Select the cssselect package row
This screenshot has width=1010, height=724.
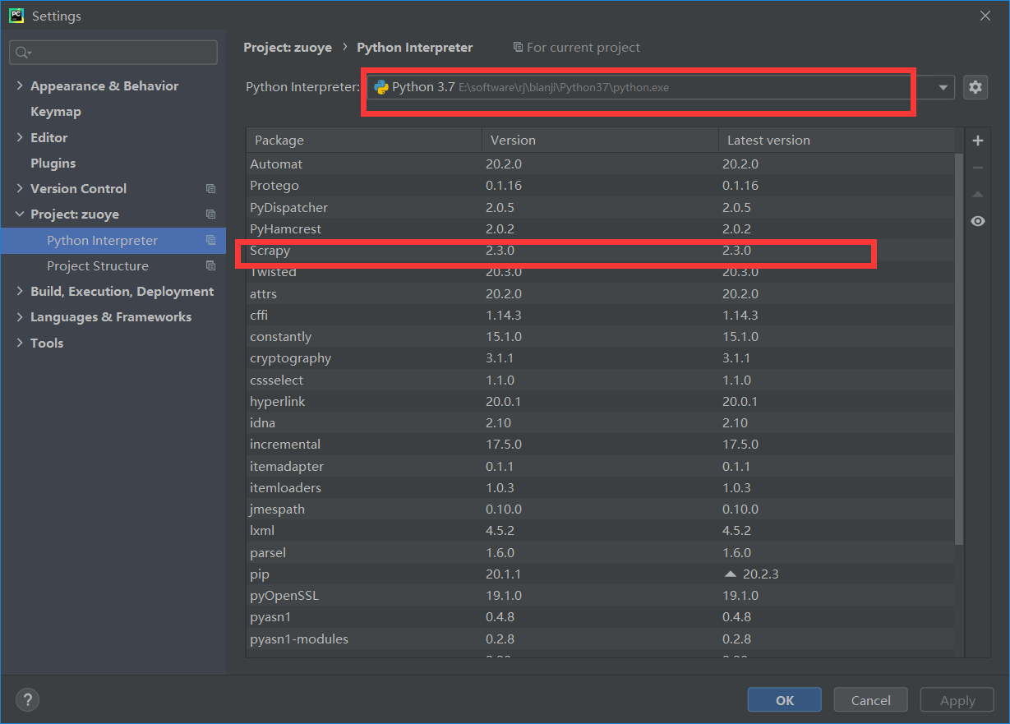[x=601, y=380]
